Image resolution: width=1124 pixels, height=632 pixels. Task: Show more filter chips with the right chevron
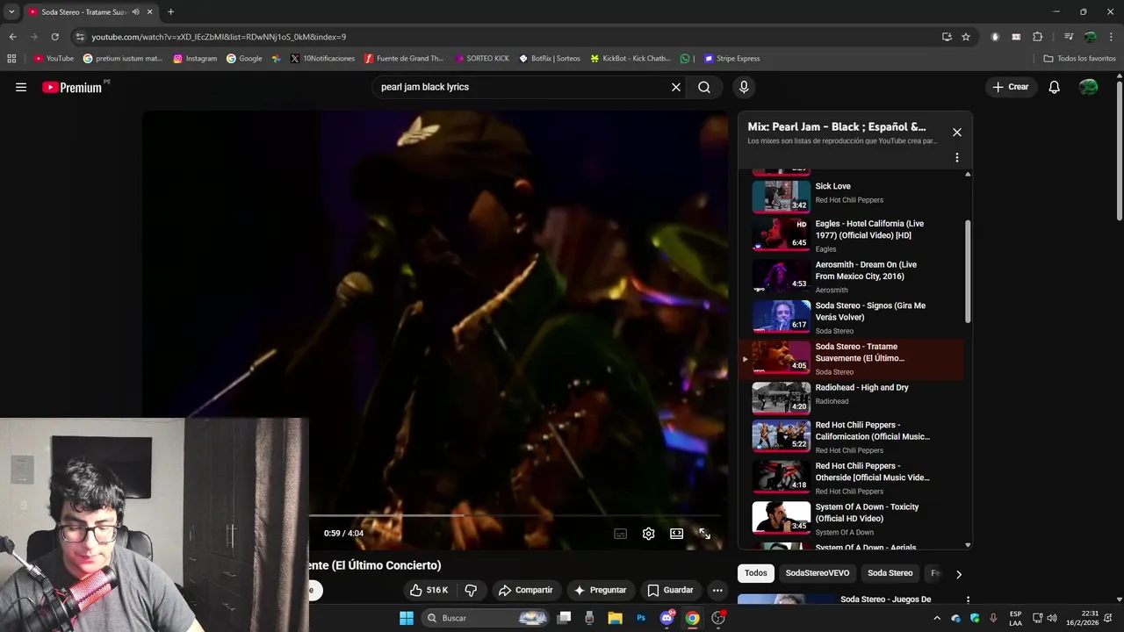[x=958, y=574]
